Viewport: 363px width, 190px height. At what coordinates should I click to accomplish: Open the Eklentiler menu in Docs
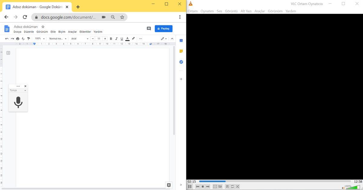point(85,31)
